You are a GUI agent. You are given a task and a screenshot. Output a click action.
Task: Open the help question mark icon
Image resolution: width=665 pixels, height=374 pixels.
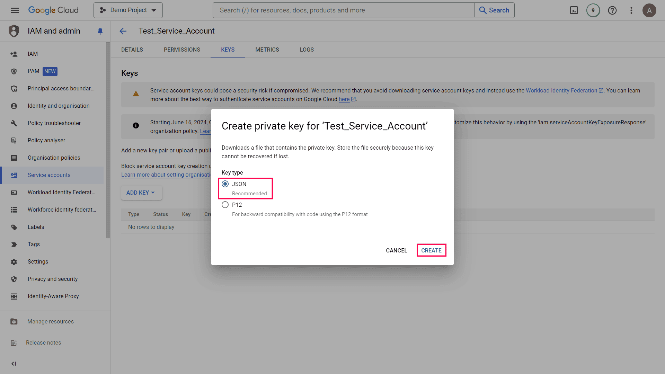coord(612,10)
